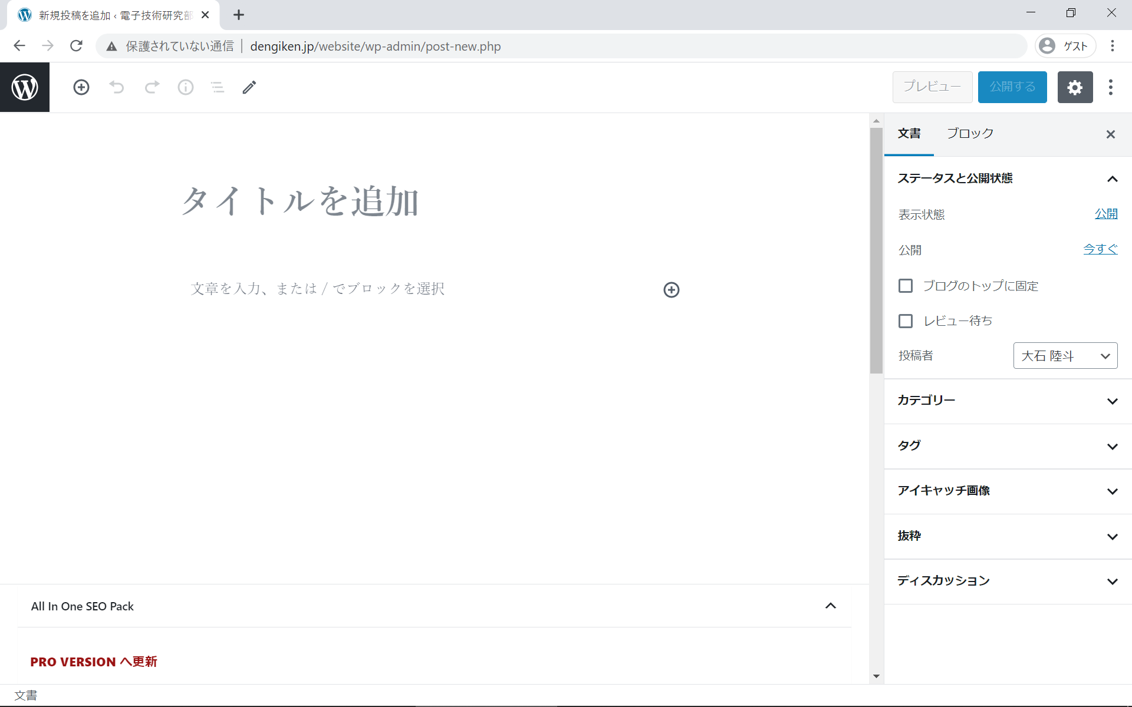The height and width of the screenshot is (707, 1132).
Task: Click PRO VERSION へ更新 link
Action: (x=94, y=662)
